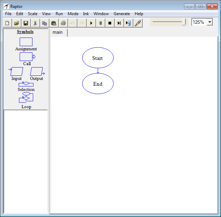Open the Edit menu

[20, 14]
